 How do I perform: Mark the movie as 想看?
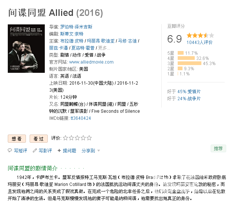[x=17, y=139]
